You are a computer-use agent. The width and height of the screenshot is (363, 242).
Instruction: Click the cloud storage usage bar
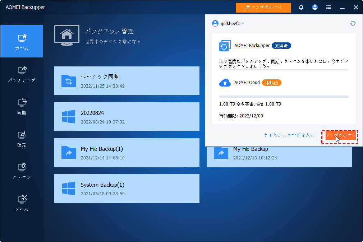pos(284,97)
